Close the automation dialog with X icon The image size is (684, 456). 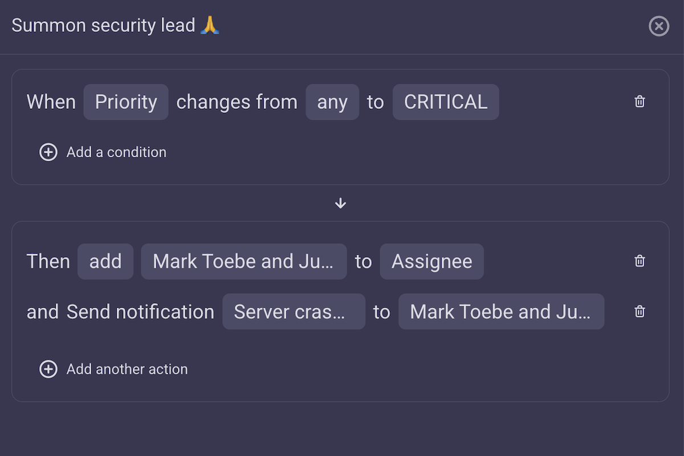659,26
